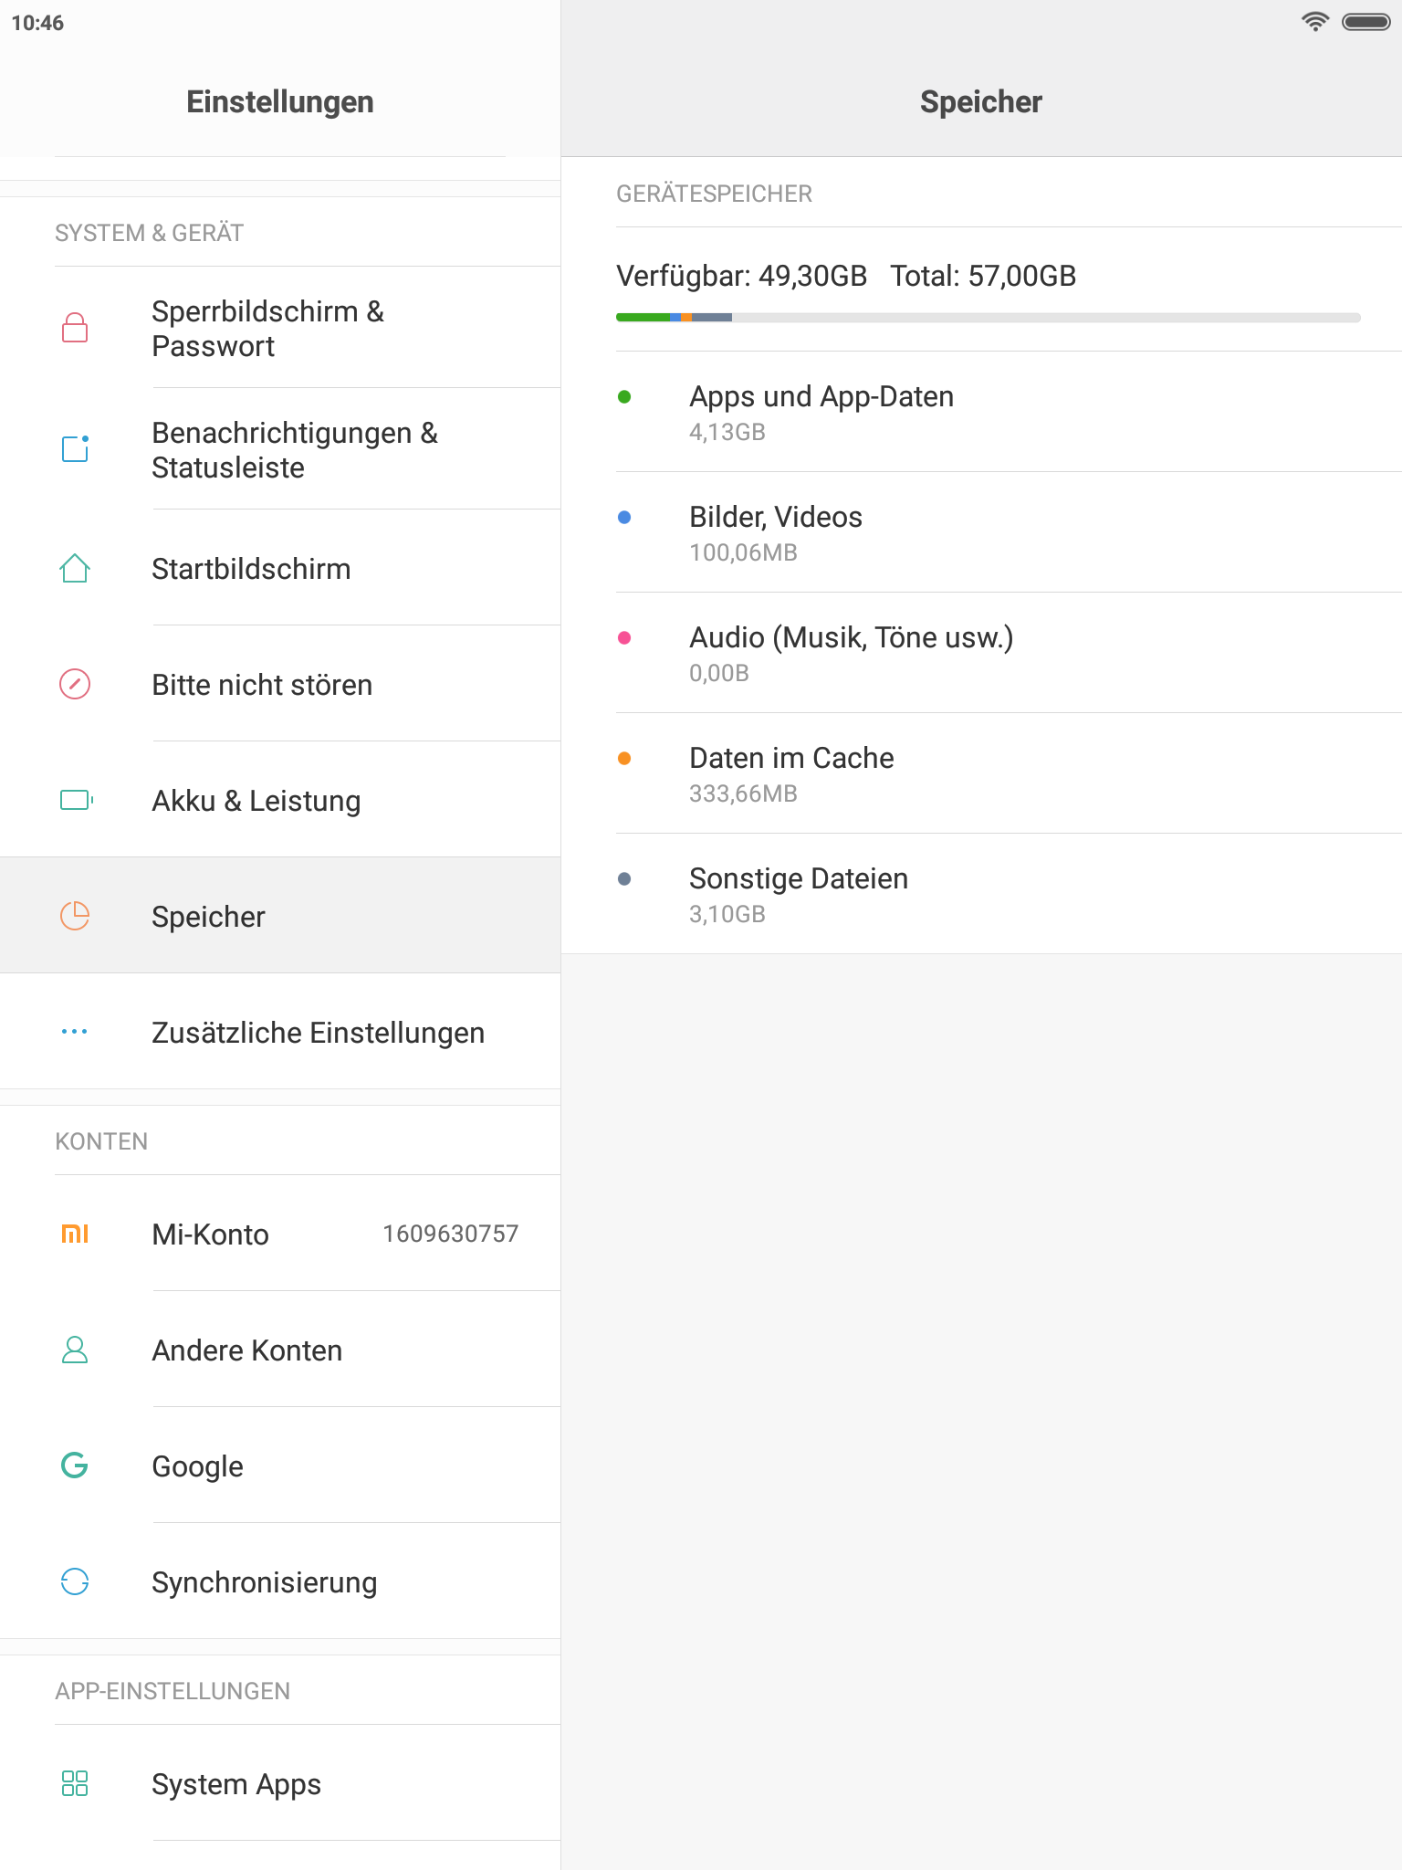Click the house icon for Startbildschirm

click(75, 569)
